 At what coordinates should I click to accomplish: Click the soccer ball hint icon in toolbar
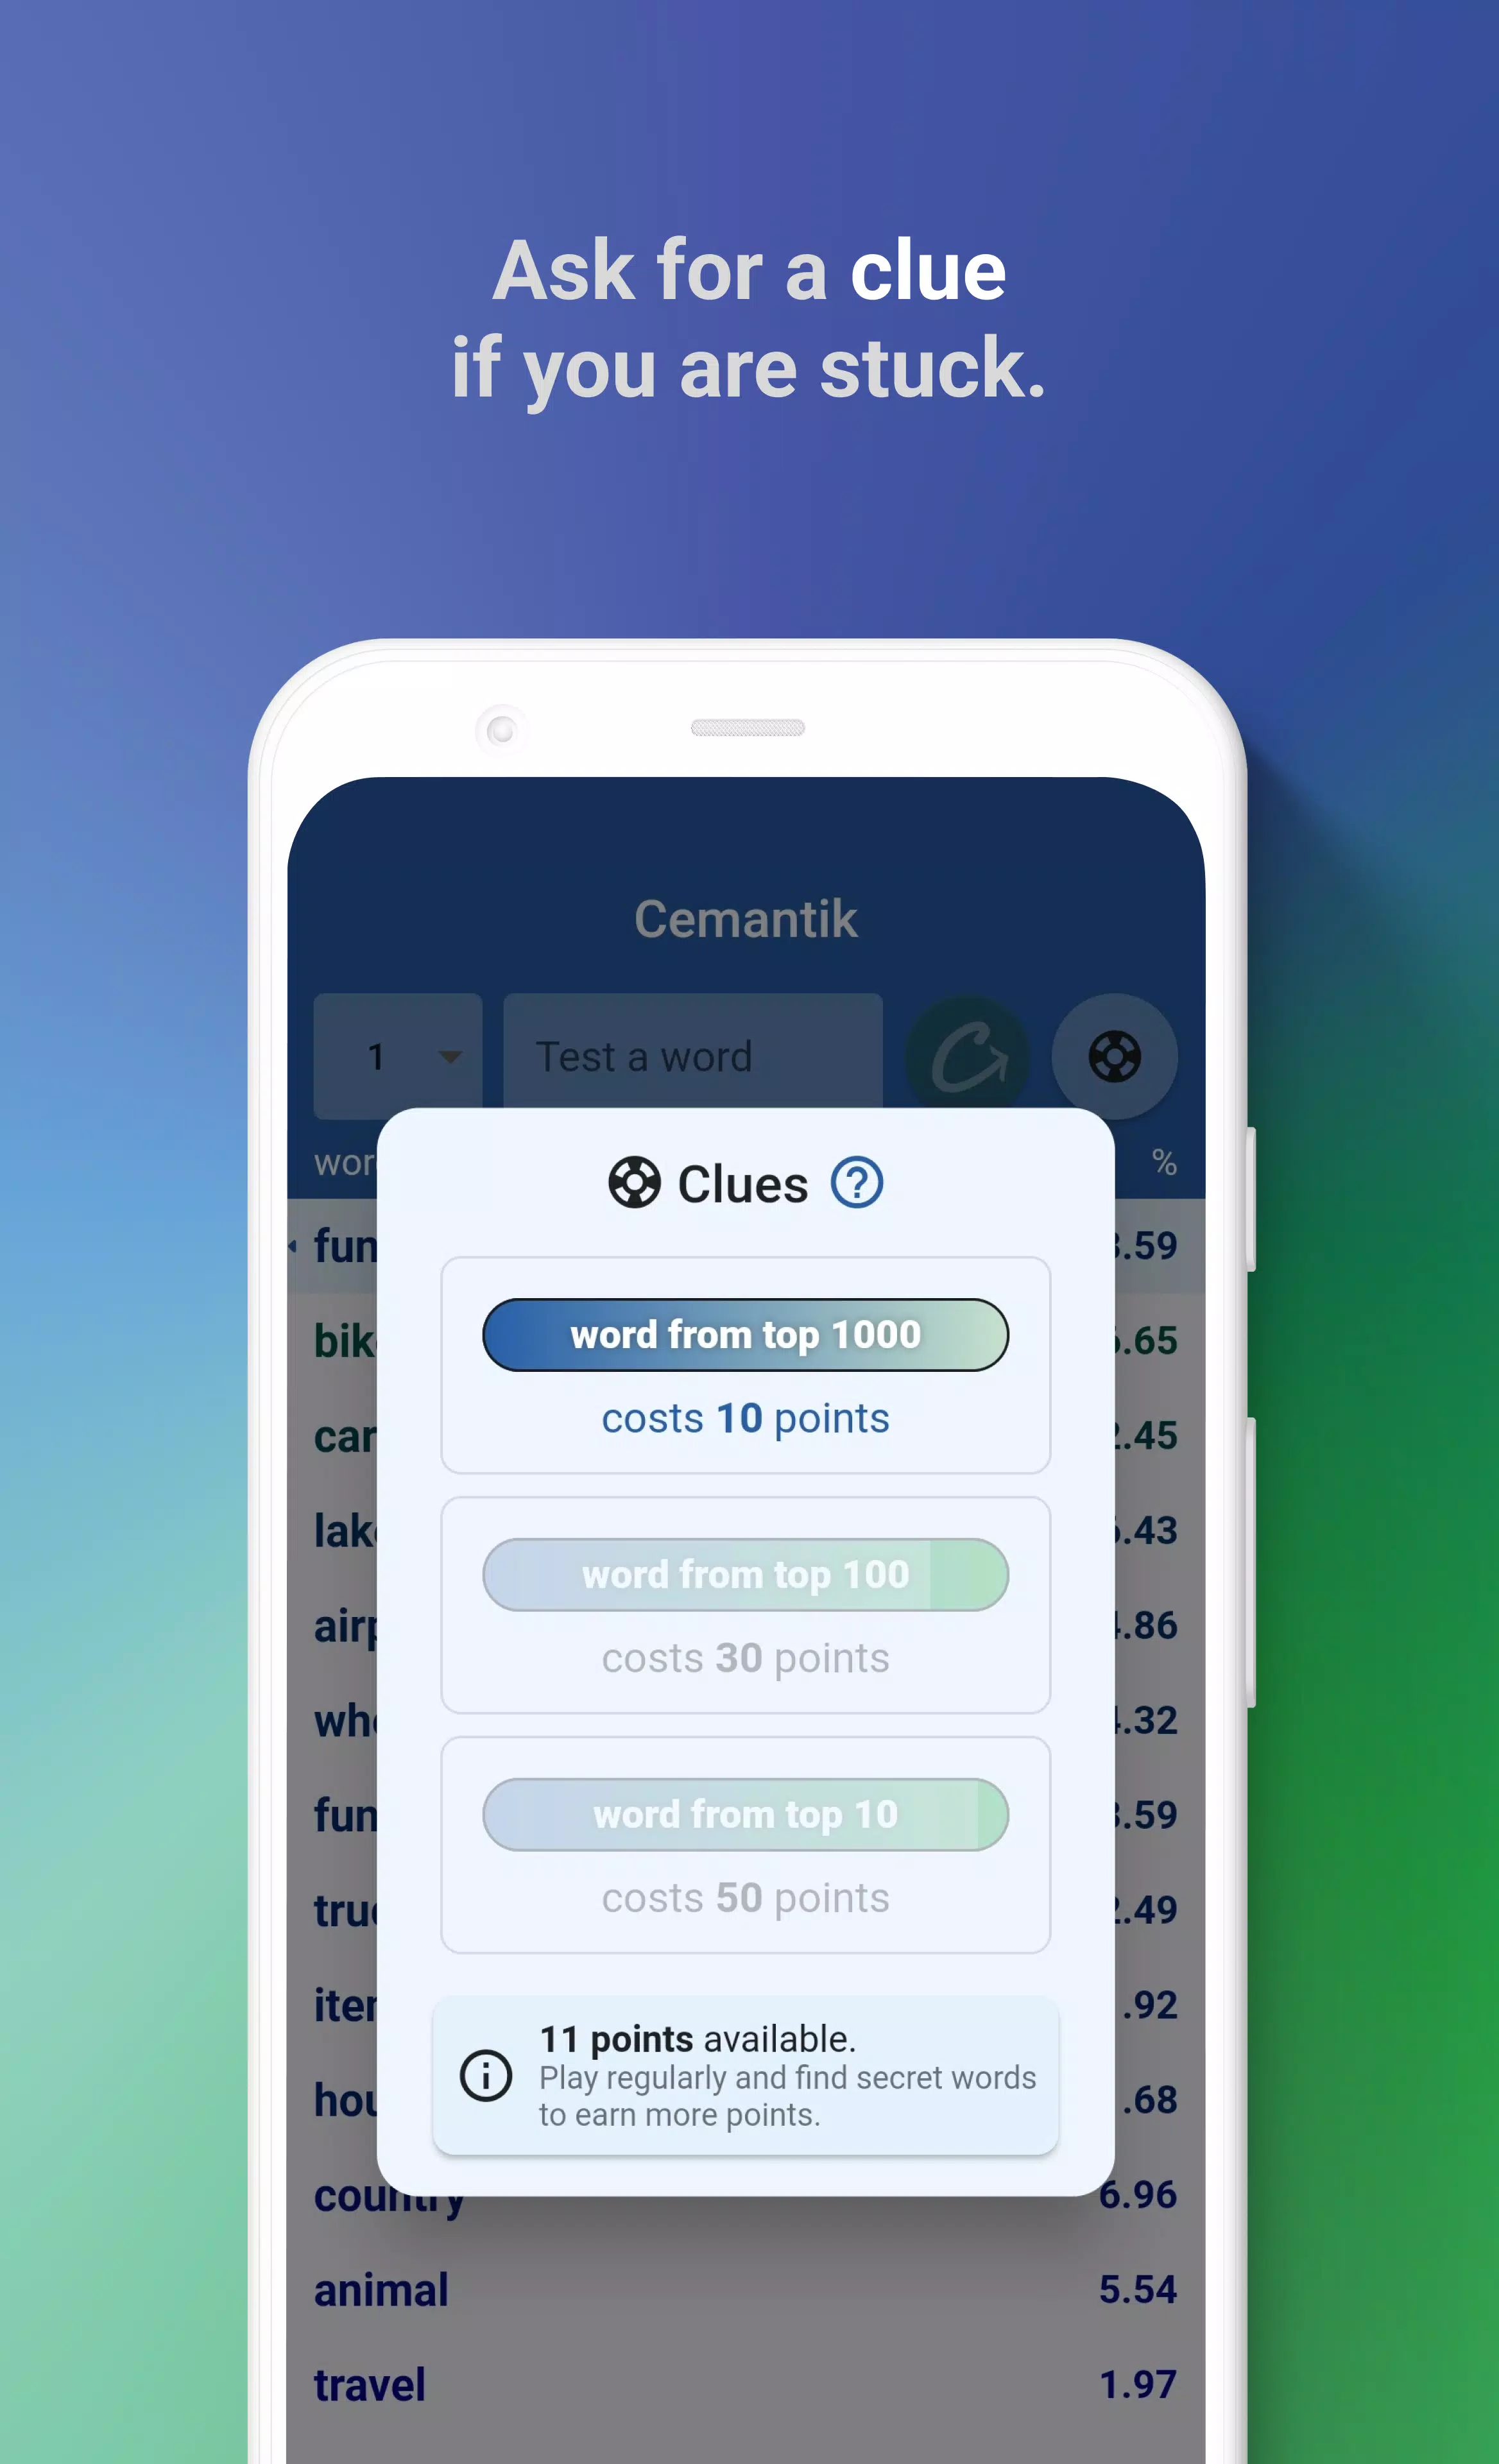(1114, 1054)
